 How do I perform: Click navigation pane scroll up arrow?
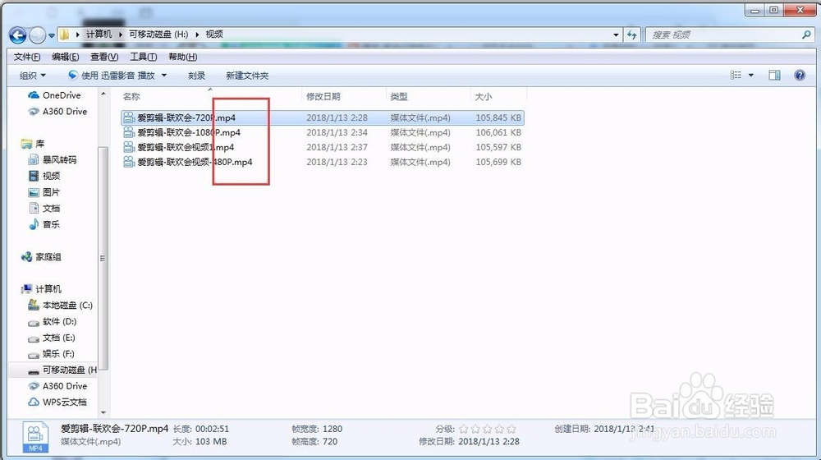(103, 94)
